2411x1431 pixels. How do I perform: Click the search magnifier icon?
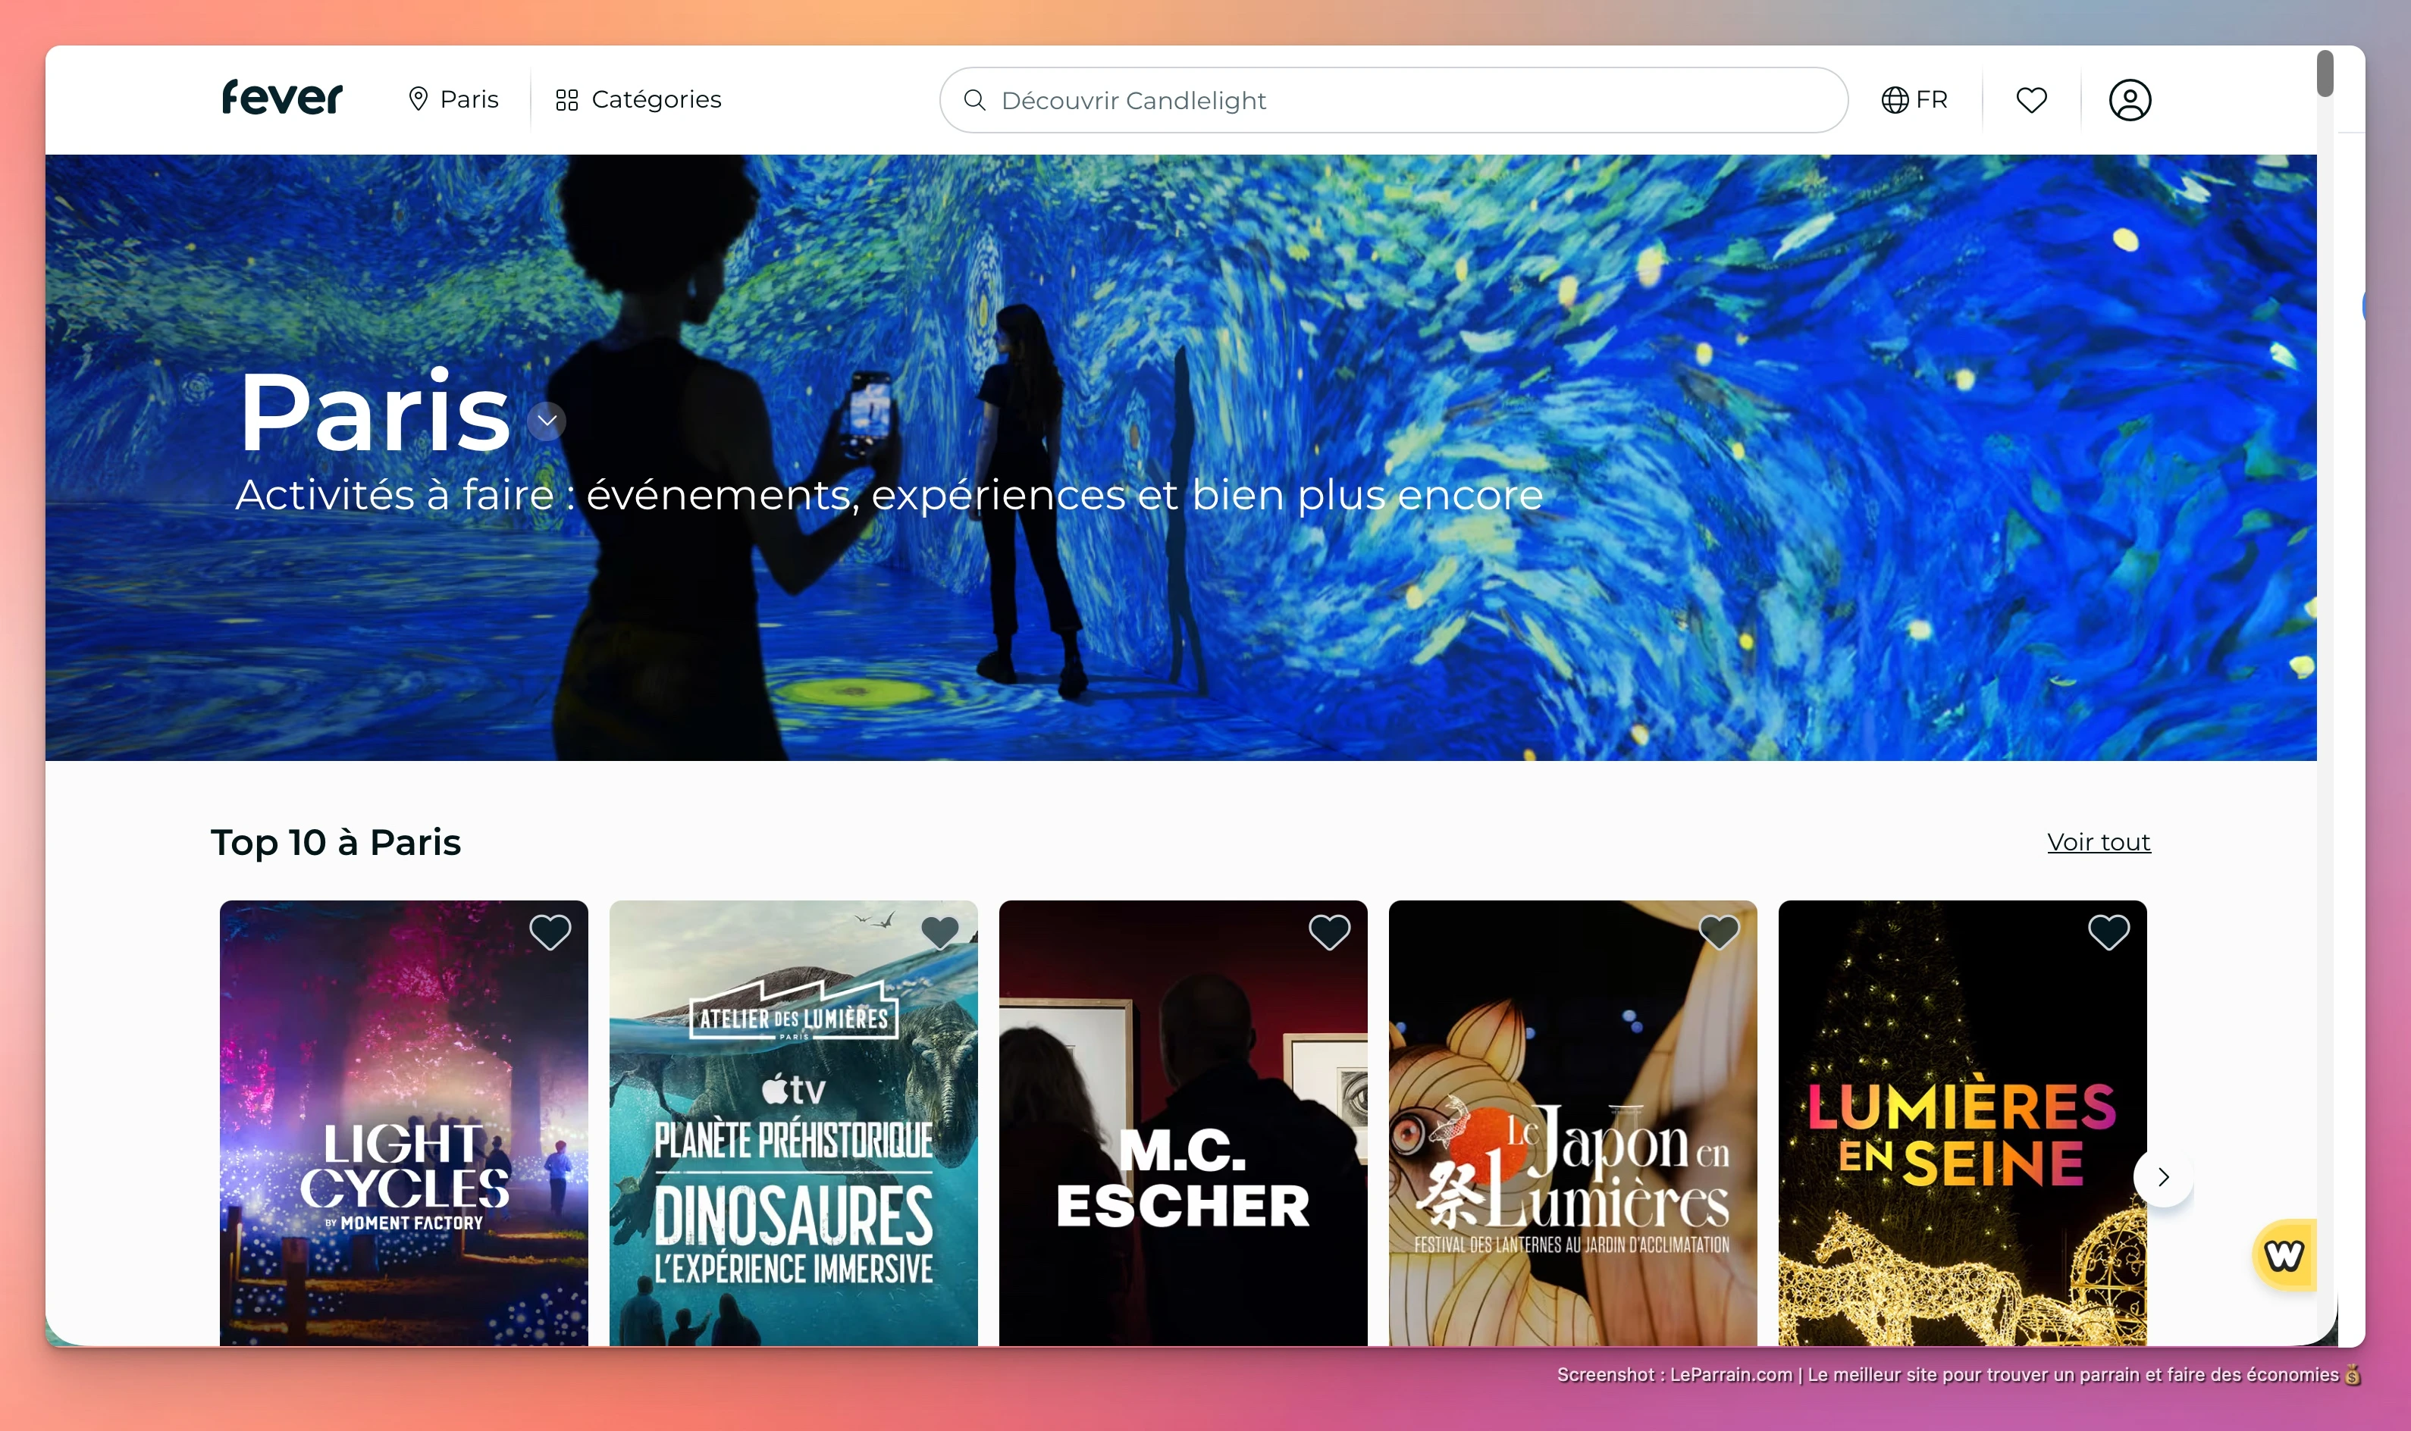tap(974, 100)
